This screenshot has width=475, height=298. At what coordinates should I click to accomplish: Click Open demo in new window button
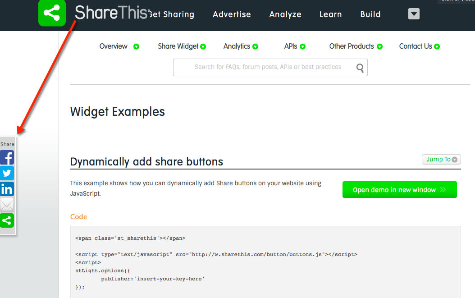400,189
